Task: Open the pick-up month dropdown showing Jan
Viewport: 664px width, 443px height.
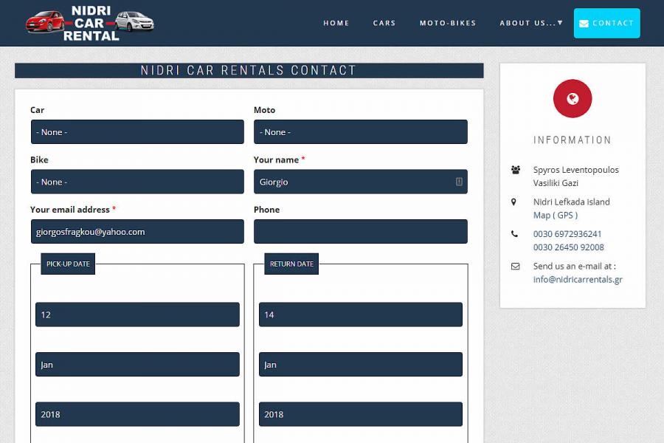Action: [138, 364]
